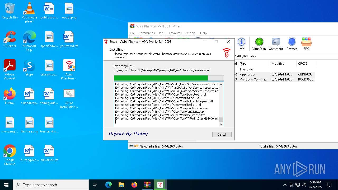Click WinRAR Info toolbar icon

coord(241,44)
